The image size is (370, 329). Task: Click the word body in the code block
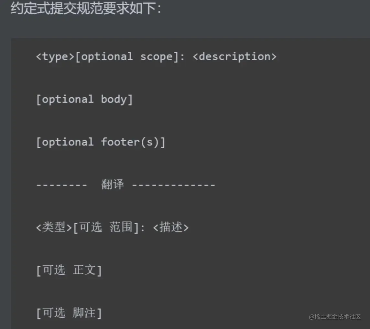114,99
